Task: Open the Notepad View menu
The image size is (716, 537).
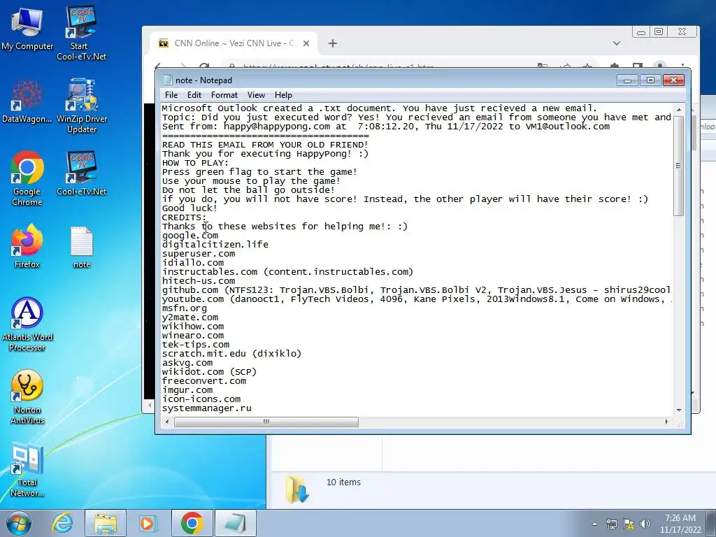Action: [x=256, y=95]
